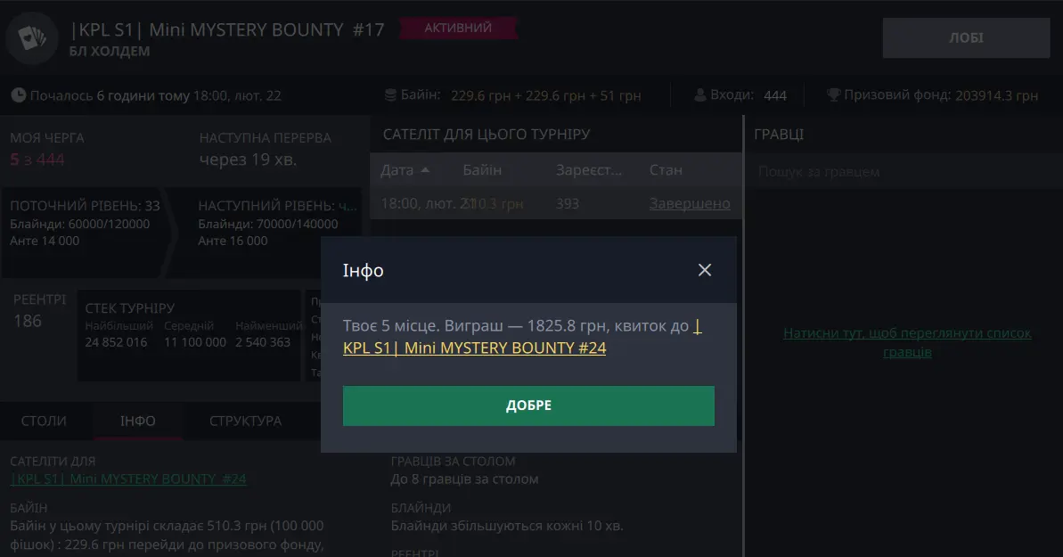The width and height of the screenshot is (1063, 557).
Task: Follow the satellite link under САТЕЛІТИ ДЛЯ
Action: pyautogui.click(x=128, y=479)
